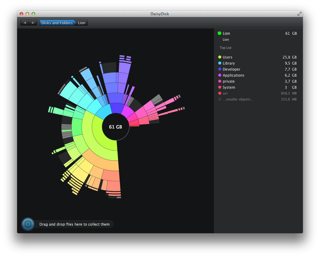Open the Users folder row
This screenshot has height=257, width=320.
point(258,57)
